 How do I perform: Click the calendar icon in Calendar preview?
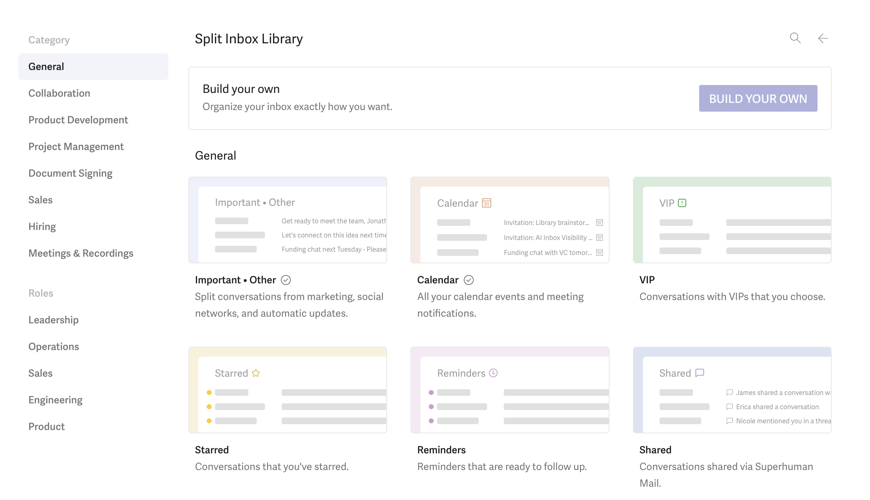pos(487,203)
